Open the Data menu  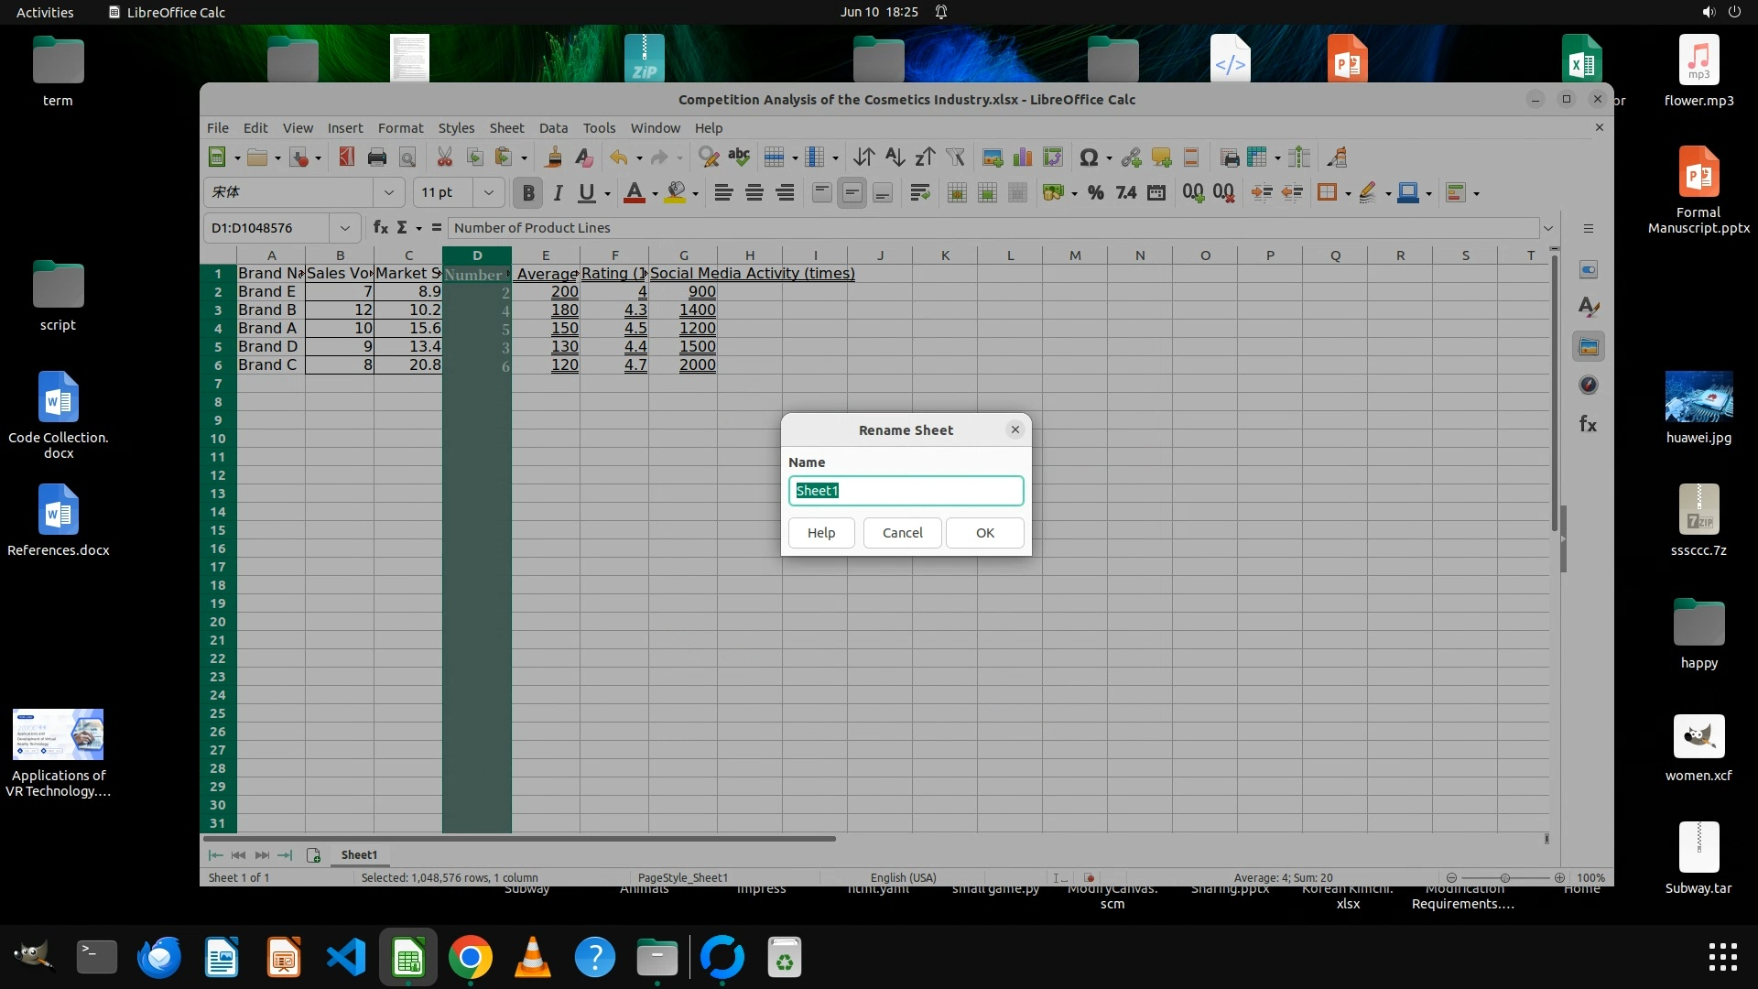tap(553, 128)
